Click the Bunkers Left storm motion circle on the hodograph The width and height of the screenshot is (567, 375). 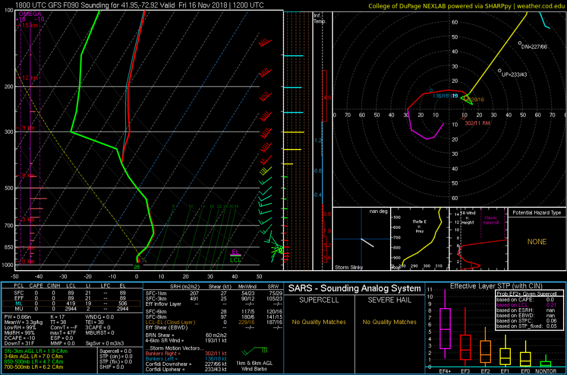click(431, 90)
